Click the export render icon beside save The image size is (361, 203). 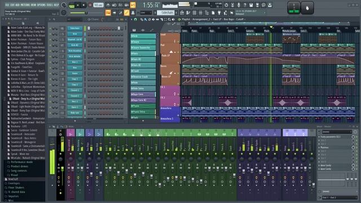point(257,5)
